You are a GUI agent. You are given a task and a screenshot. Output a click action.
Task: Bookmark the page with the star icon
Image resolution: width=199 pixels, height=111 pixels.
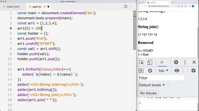pos(185,6)
